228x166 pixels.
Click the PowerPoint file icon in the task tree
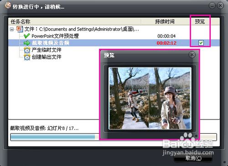point(20,29)
